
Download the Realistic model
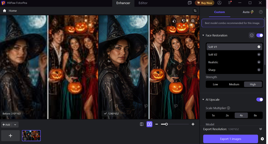click(x=259, y=62)
